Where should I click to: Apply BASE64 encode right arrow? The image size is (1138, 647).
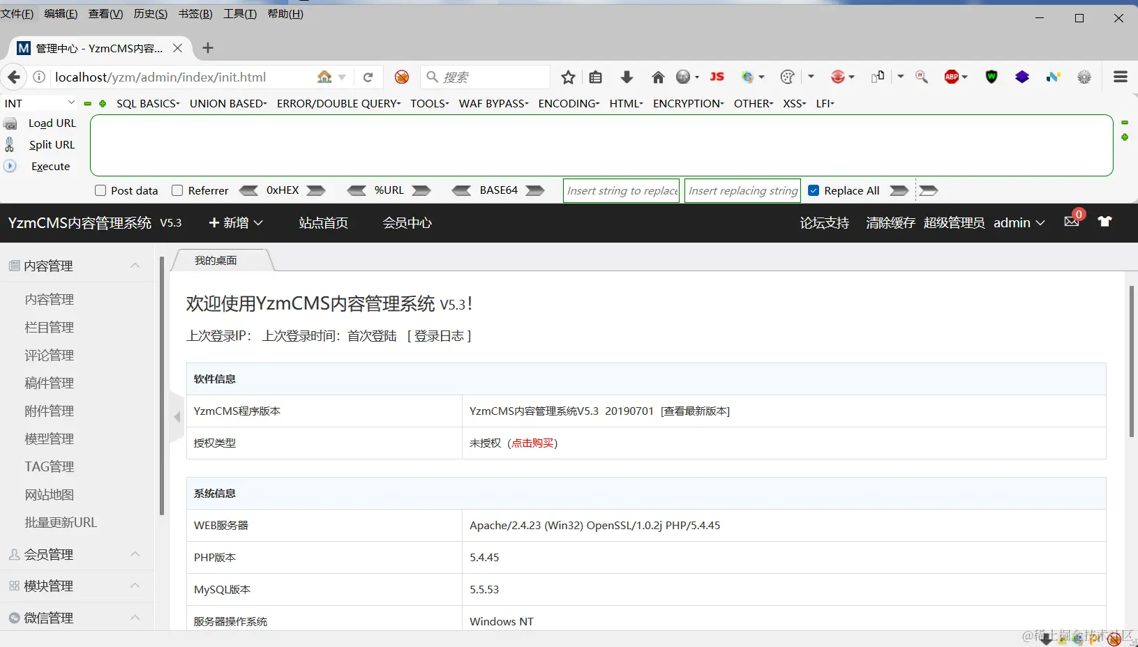(535, 190)
